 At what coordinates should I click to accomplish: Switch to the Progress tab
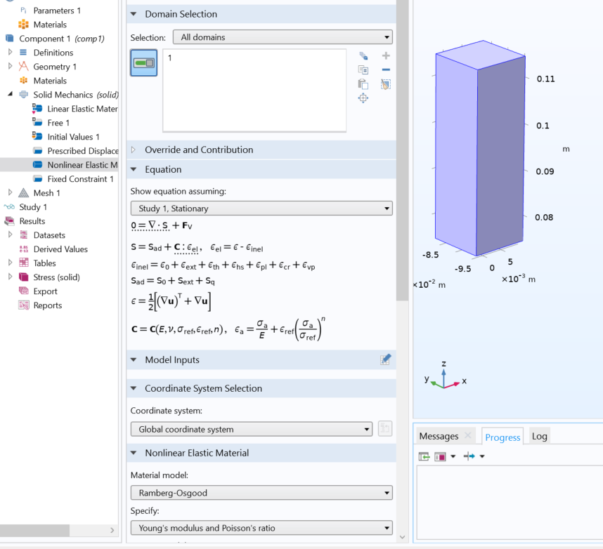[502, 437]
